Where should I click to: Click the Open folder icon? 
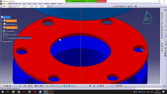point(5,86)
